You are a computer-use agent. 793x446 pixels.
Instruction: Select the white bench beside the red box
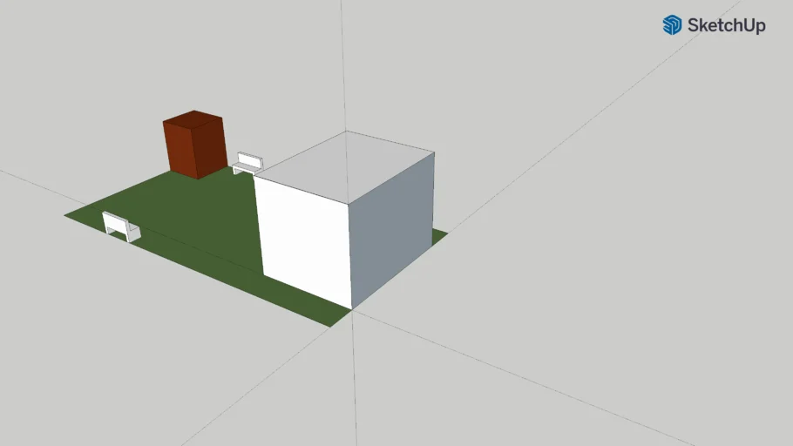tap(247, 164)
